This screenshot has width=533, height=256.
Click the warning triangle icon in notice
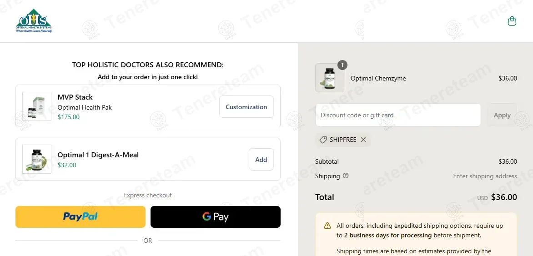(x=327, y=226)
